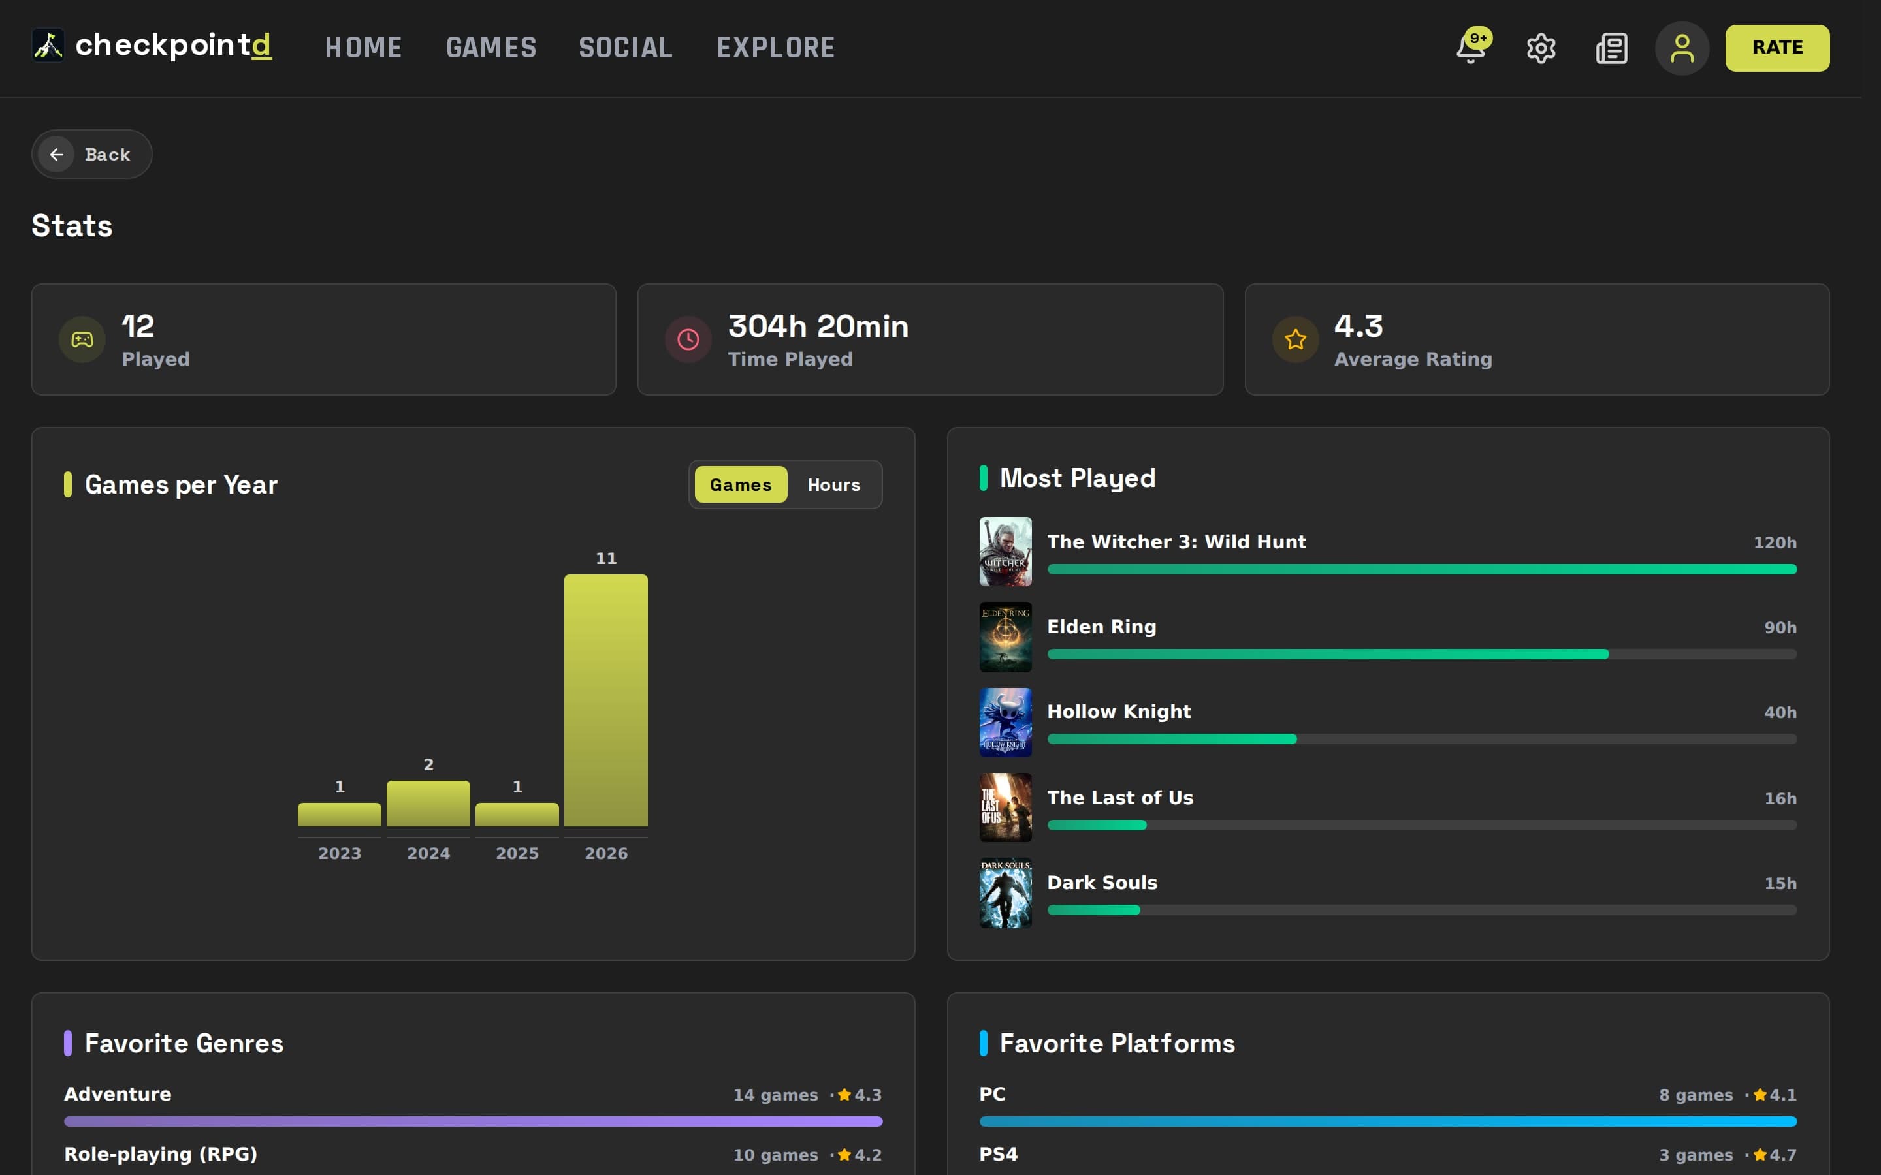The image size is (1881, 1175).
Task: Click the star icon on Average Rating card
Action: coord(1295,339)
